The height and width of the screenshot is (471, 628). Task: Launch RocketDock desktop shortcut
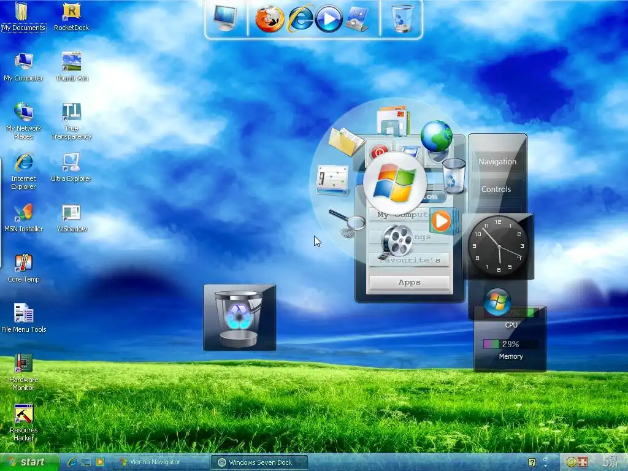pyautogui.click(x=71, y=16)
